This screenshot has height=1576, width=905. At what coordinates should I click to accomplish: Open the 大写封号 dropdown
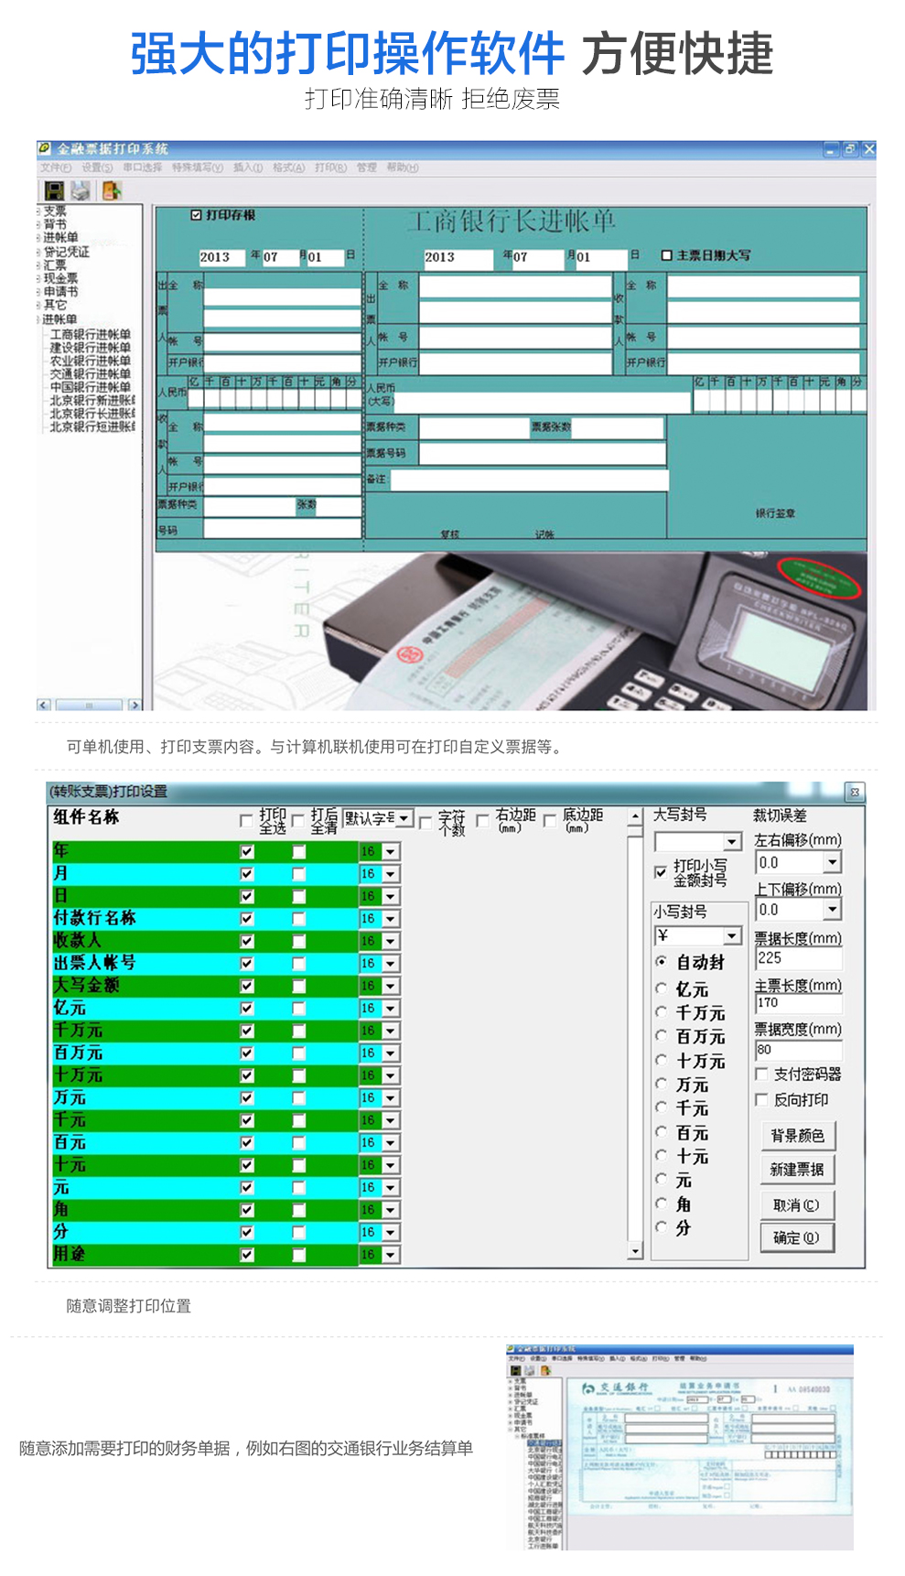[x=732, y=842]
